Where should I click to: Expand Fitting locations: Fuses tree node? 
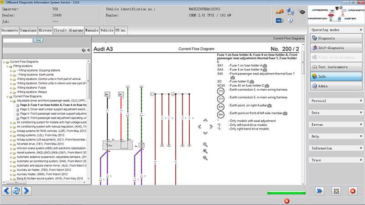click(x=10, y=88)
